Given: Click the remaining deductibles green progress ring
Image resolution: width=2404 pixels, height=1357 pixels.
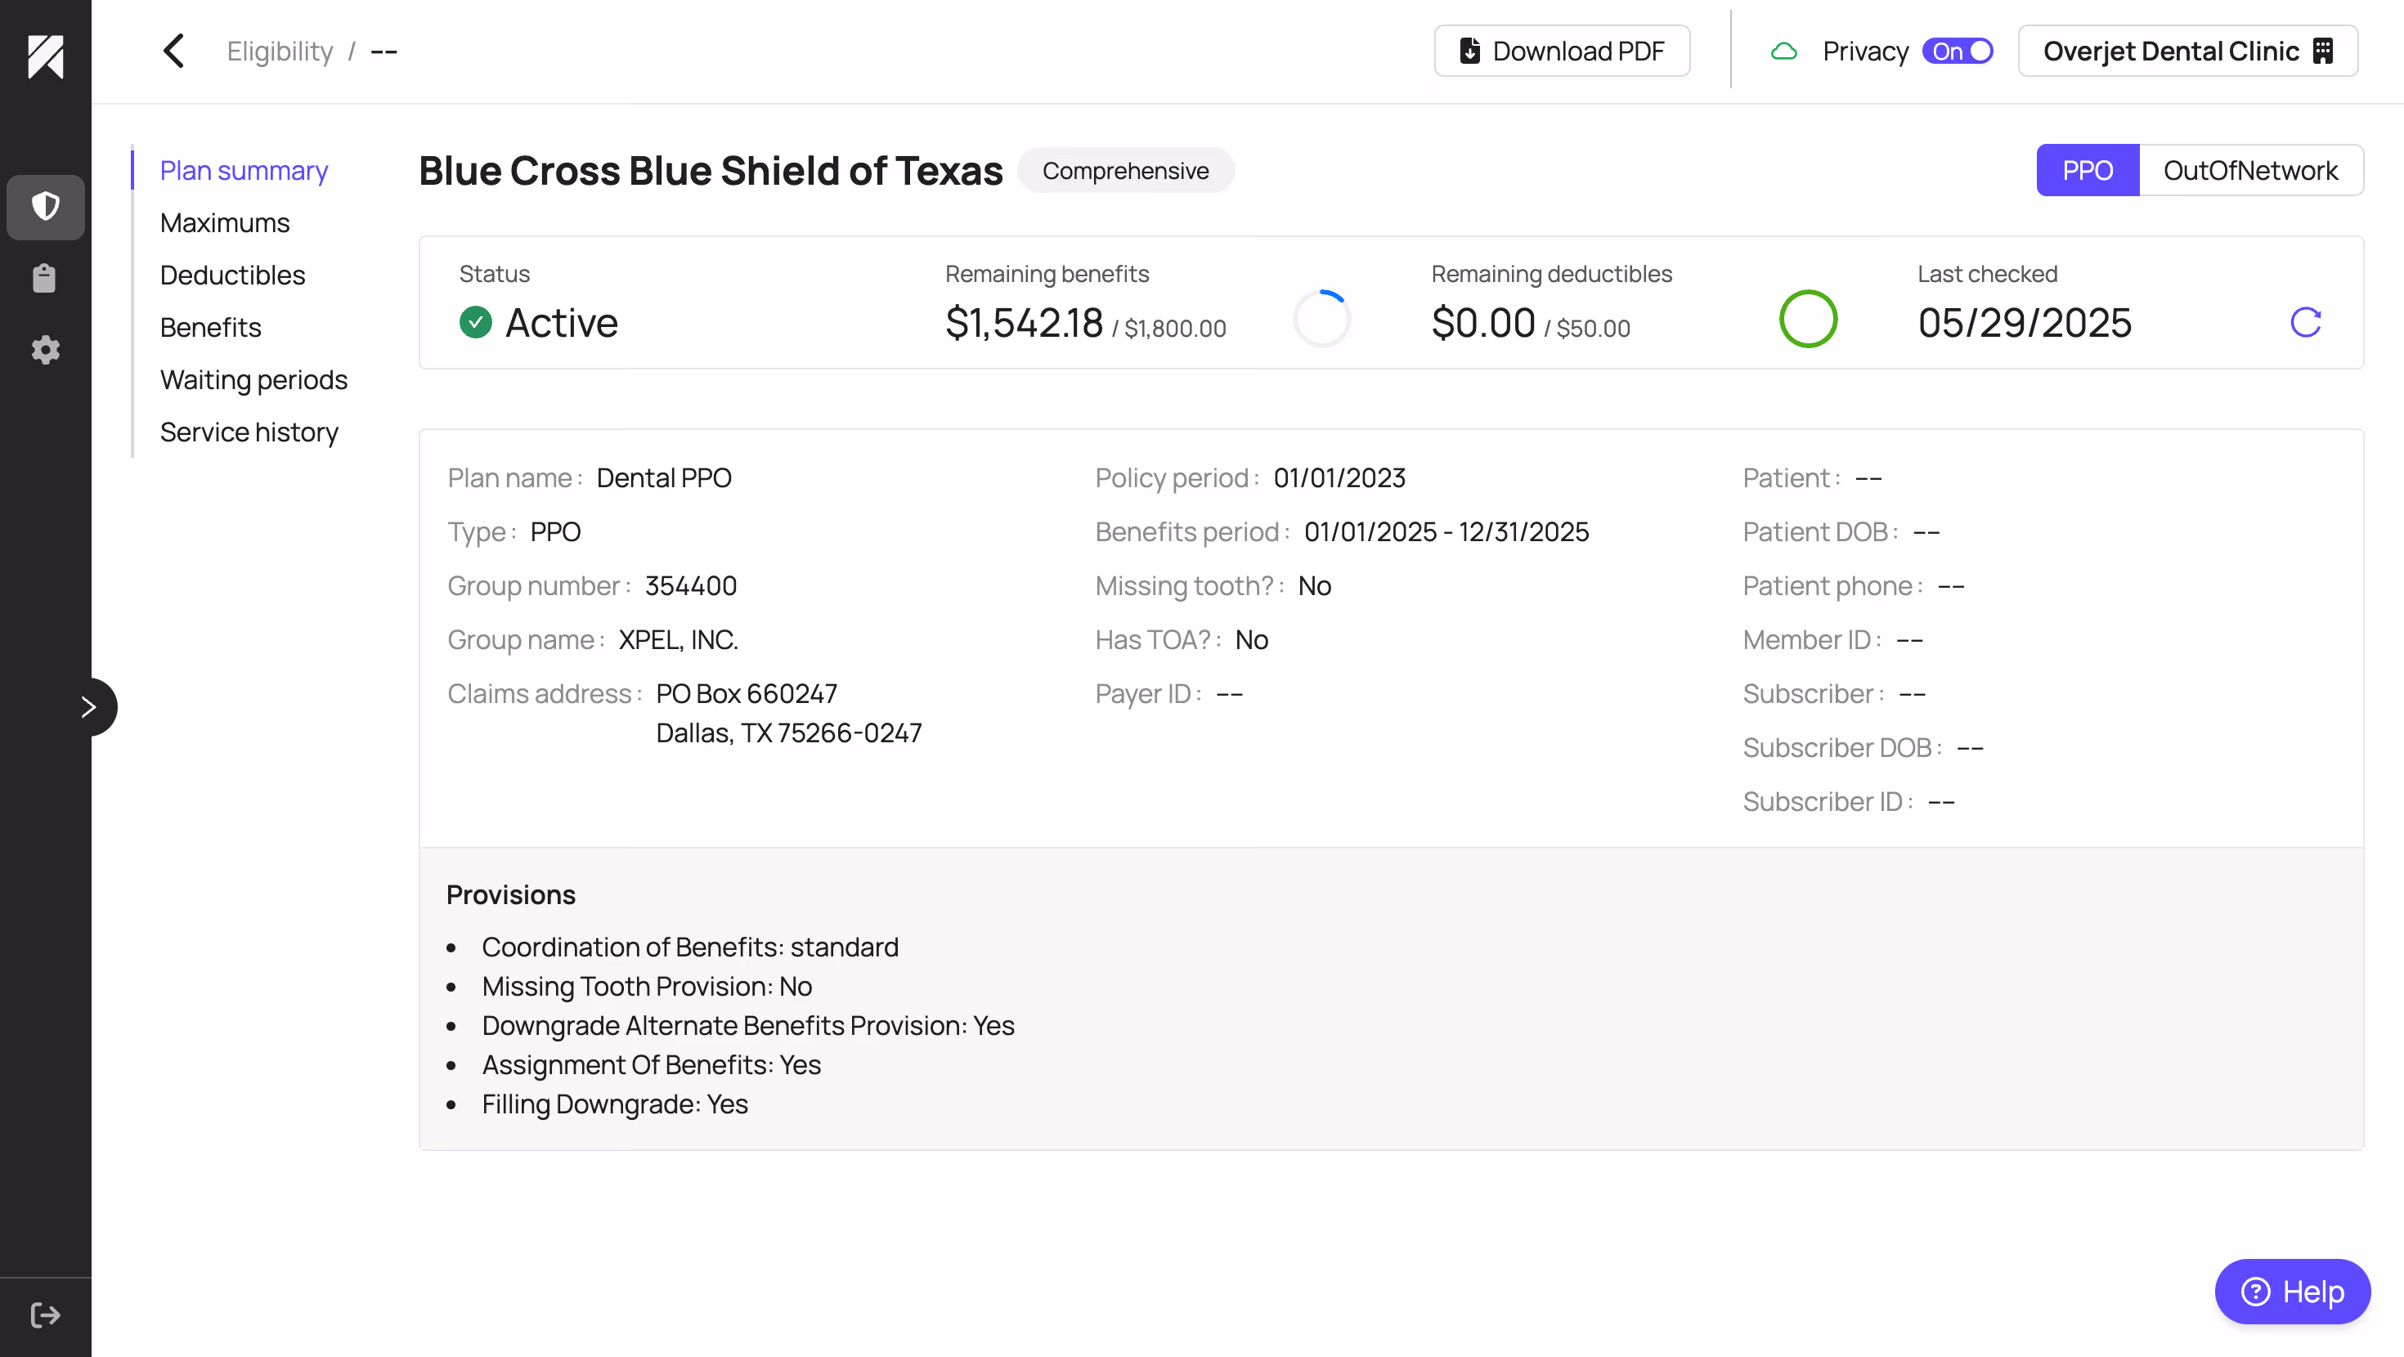Looking at the screenshot, I should [1808, 319].
